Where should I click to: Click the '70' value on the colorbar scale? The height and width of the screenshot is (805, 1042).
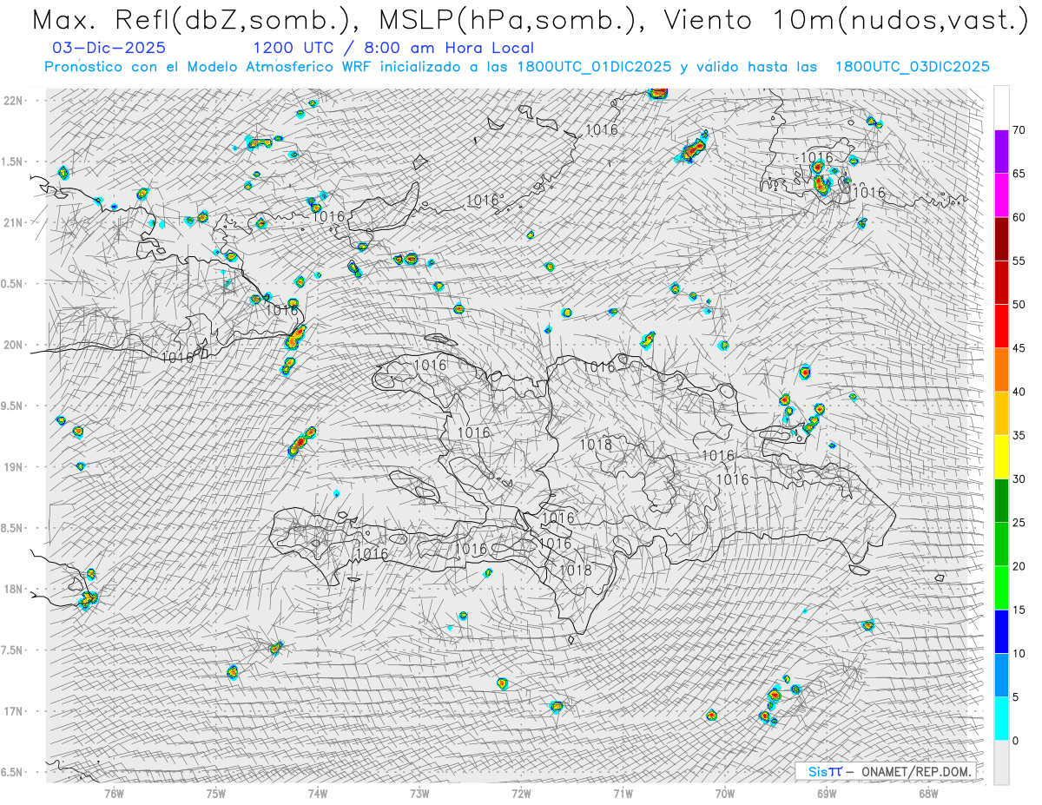click(1019, 130)
